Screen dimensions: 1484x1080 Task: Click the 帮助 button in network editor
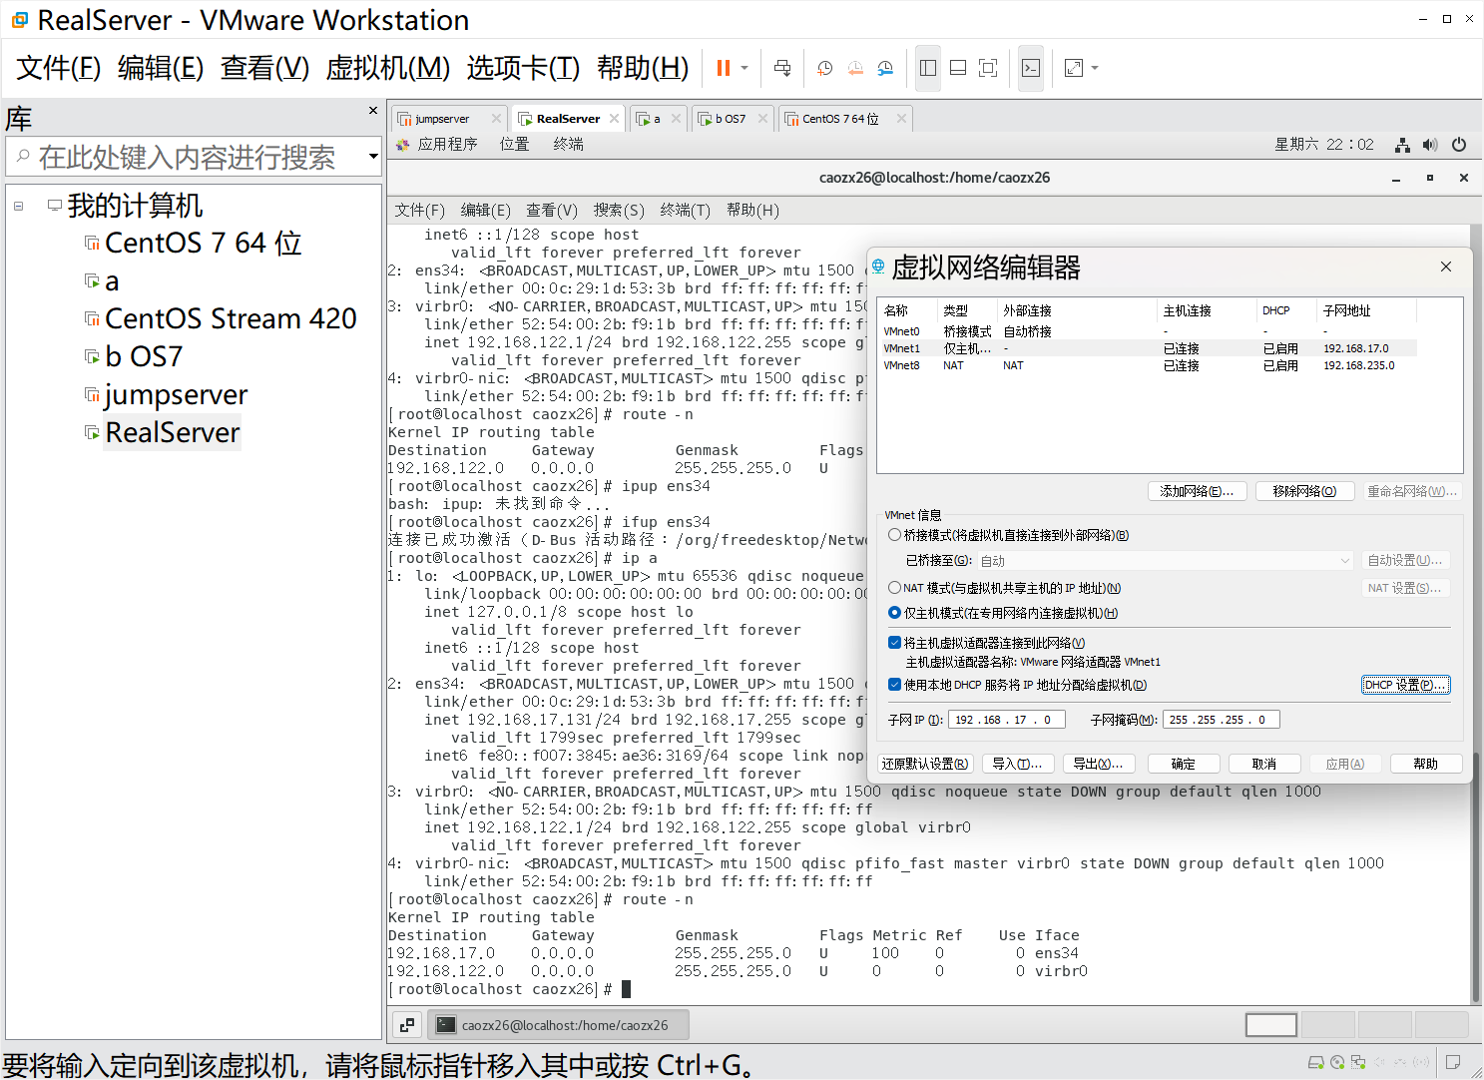click(x=1426, y=764)
